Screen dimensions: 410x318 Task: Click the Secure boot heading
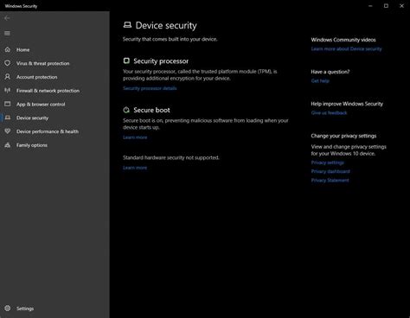tap(151, 110)
